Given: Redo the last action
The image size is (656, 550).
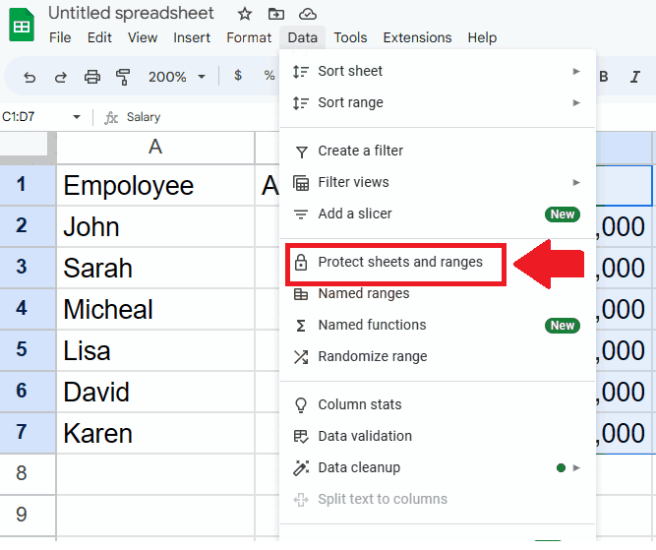Looking at the screenshot, I should pyautogui.click(x=61, y=77).
